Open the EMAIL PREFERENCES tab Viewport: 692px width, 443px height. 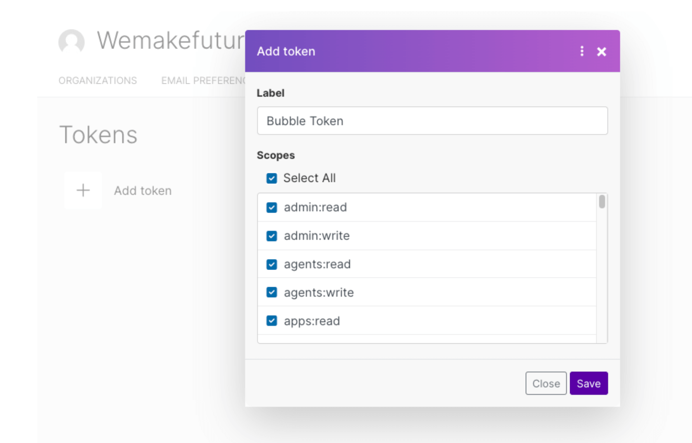[x=202, y=81]
